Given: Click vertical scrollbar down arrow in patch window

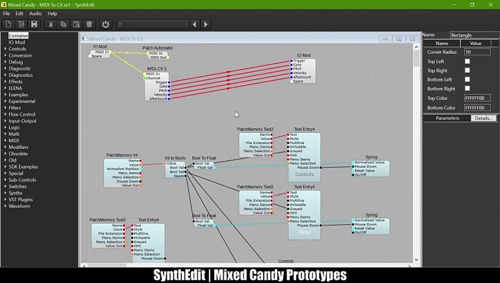Looking at the screenshot, I should click(x=416, y=259).
